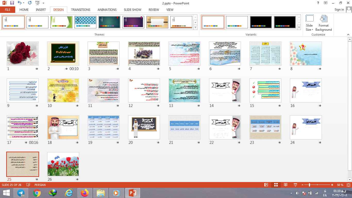Screen dimensions: 352x198
Task: Open the TRANSITIONS ribbon tab
Action: click(81, 10)
